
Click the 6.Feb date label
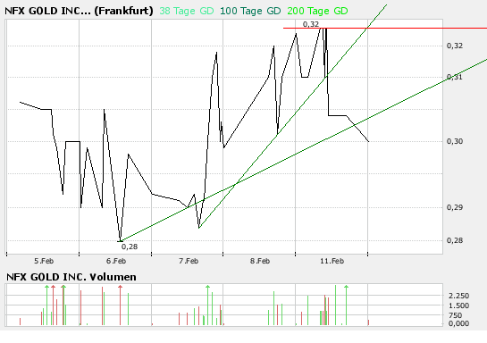[x=116, y=261]
